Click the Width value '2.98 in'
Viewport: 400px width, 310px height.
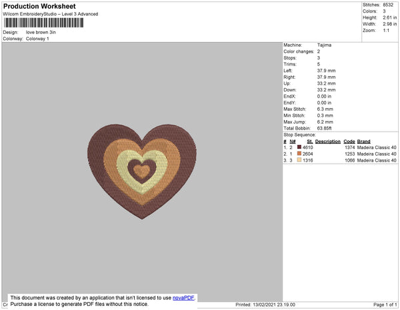(390, 24)
